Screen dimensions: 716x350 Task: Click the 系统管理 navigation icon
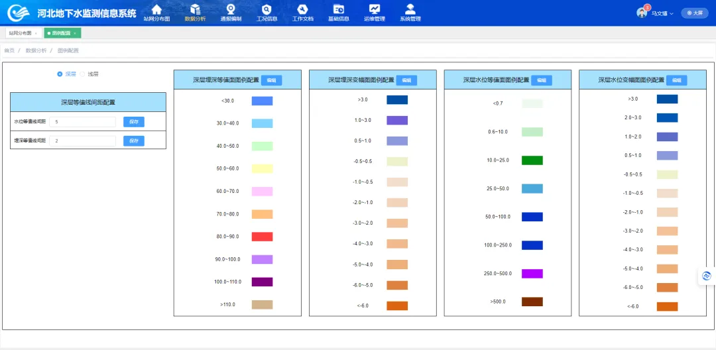[x=410, y=9]
